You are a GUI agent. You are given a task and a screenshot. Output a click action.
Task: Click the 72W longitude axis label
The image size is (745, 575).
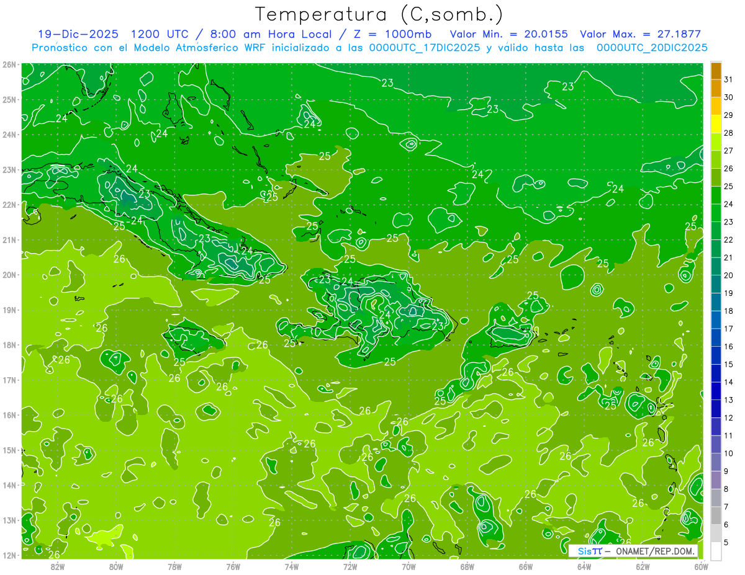pos(350,566)
